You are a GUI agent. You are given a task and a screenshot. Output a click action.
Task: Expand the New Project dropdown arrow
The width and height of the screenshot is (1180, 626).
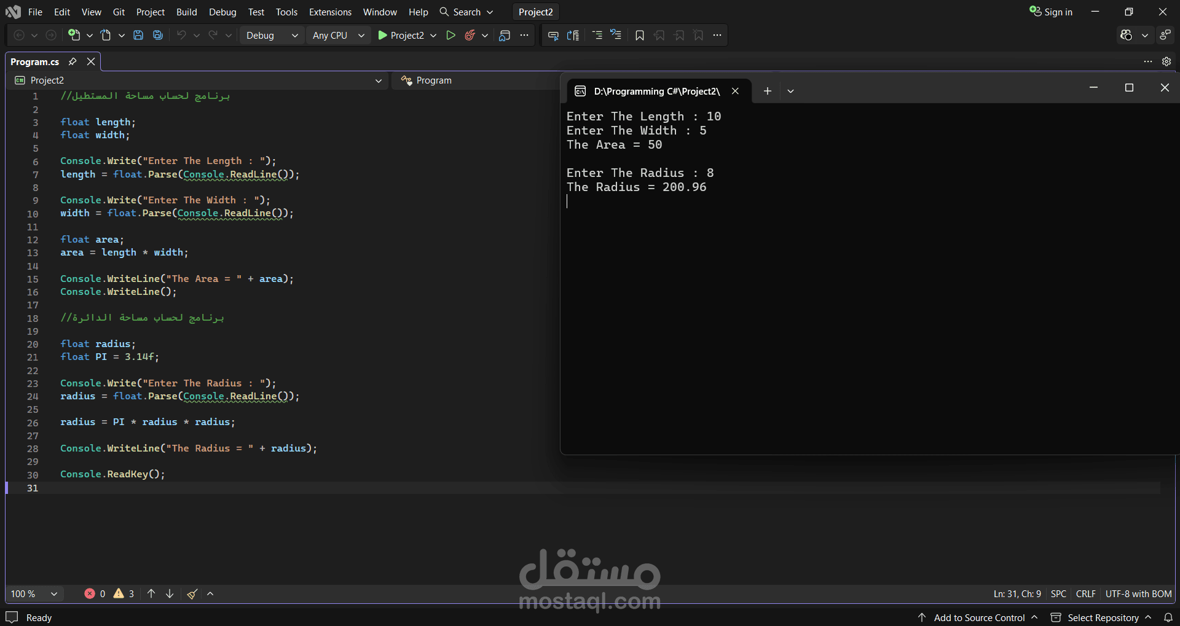[90, 35]
